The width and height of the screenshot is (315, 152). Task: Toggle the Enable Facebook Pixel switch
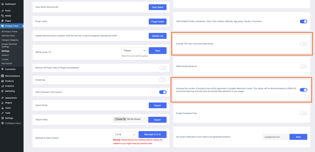(x=303, y=113)
